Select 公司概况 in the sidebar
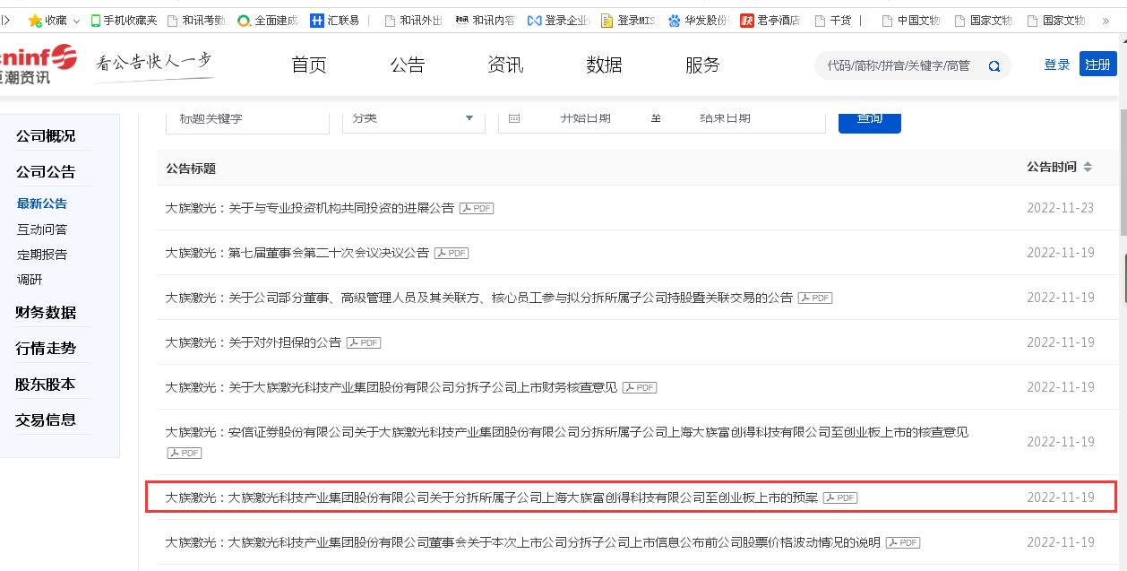The image size is (1127, 571). (46, 136)
